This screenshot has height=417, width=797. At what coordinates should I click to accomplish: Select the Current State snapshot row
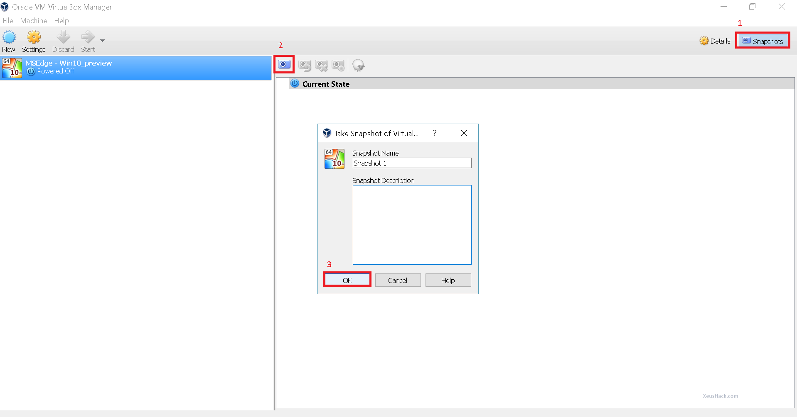541,83
